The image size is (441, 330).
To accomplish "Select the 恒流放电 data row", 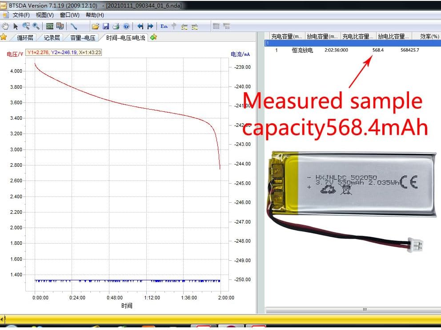I will pyautogui.click(x=302, y=50).
